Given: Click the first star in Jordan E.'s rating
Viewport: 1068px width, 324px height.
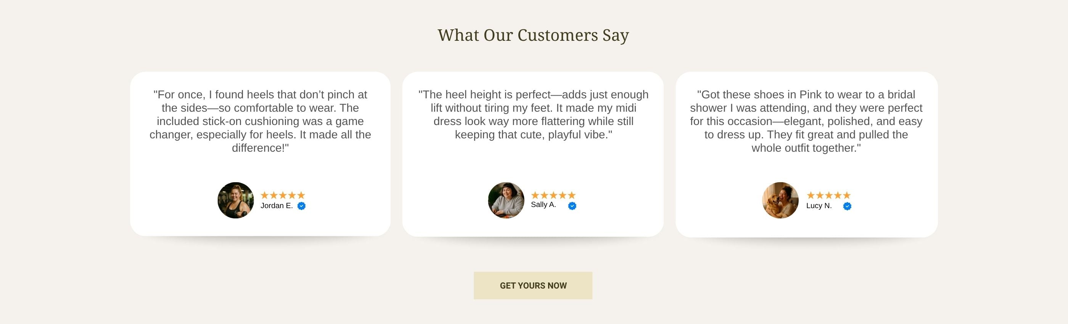Looking at the screenshot, I should coord(264,195).
